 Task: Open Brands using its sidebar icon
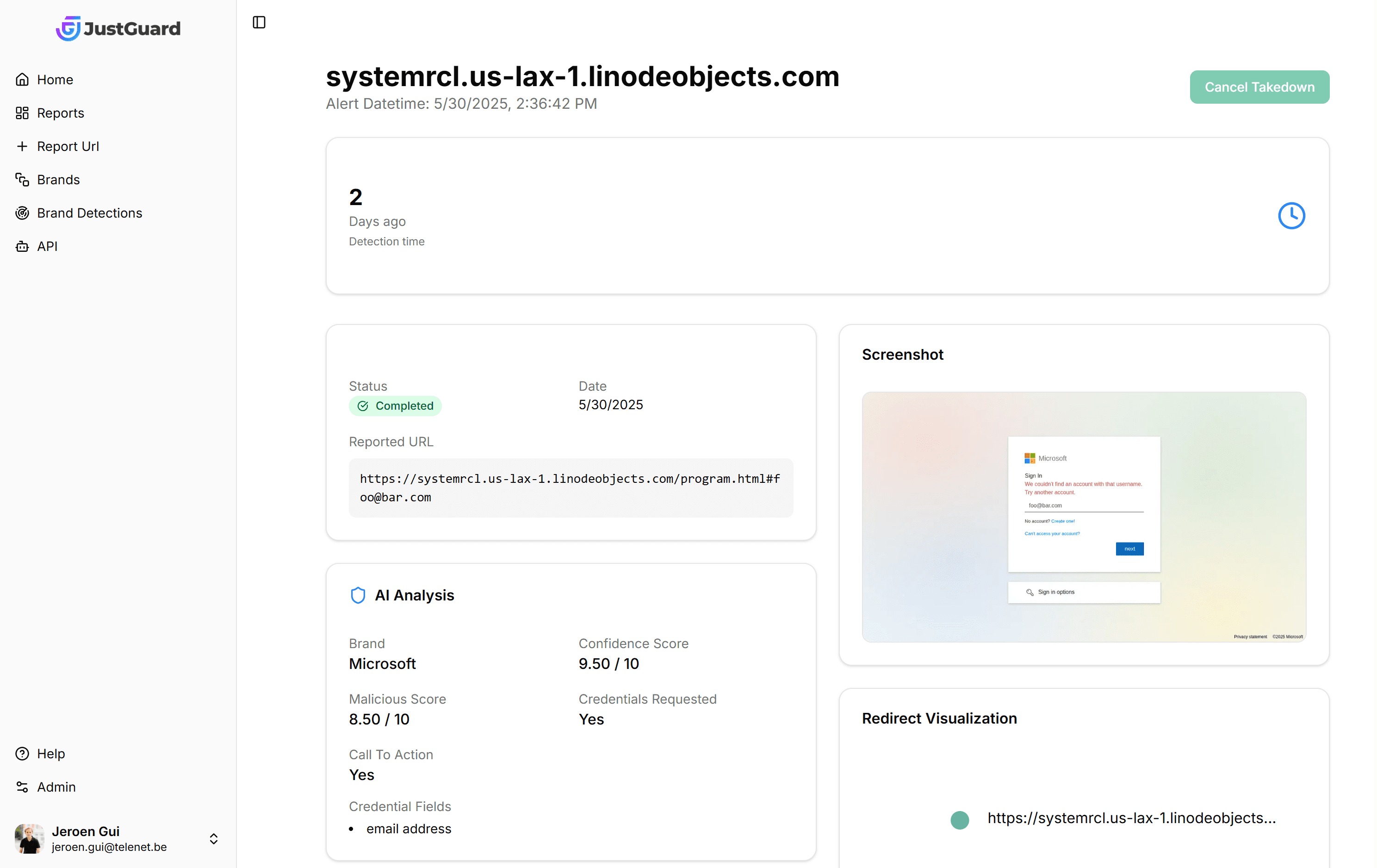pos(22,179)
